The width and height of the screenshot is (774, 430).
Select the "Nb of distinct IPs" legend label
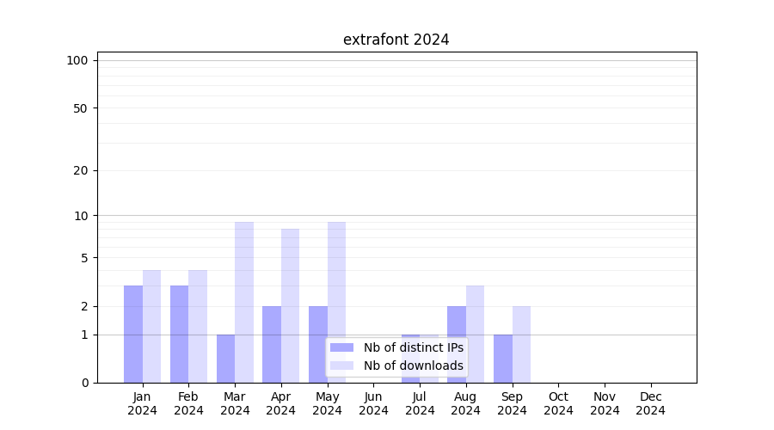pos(413,347)
